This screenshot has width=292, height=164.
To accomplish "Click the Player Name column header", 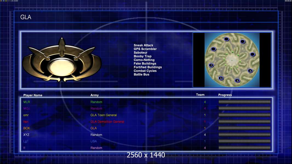I will (33, 95).
